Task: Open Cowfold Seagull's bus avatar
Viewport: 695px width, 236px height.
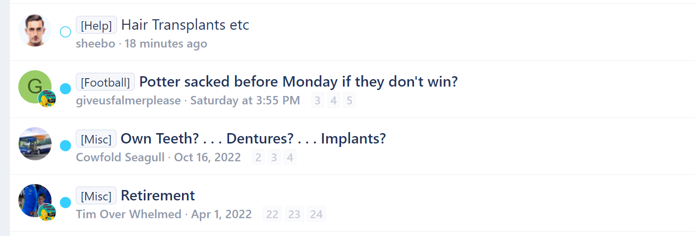Action: pos(35,144)
